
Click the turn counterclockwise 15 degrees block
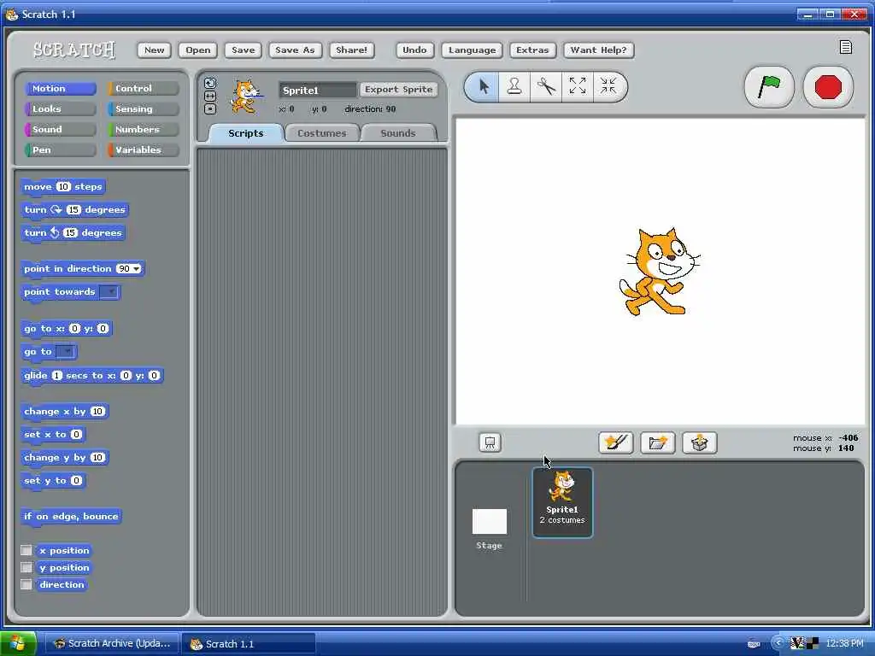point(73,233)
